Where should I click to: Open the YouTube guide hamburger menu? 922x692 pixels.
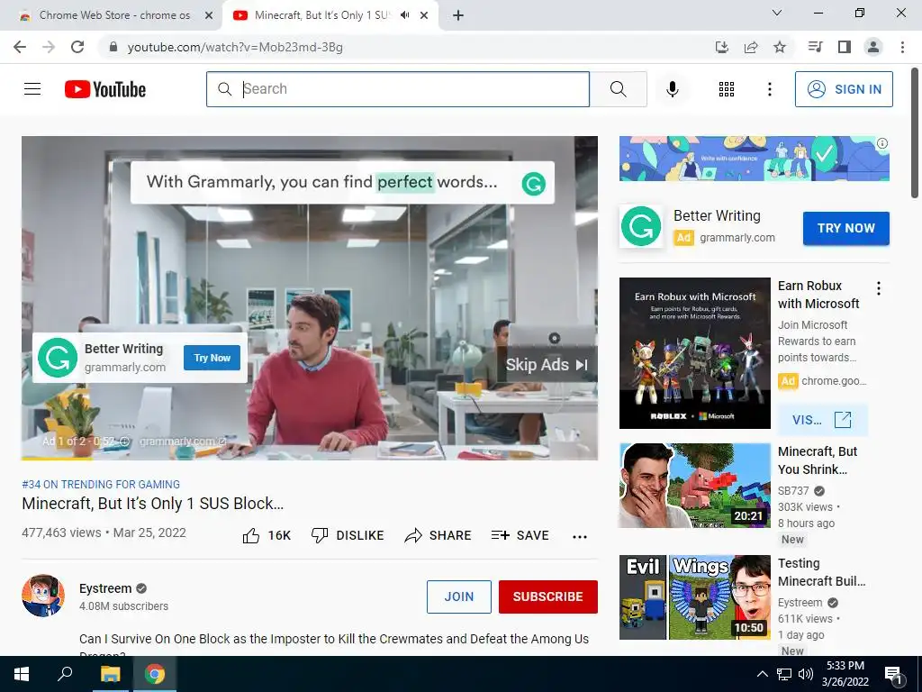tap(32, 89)
